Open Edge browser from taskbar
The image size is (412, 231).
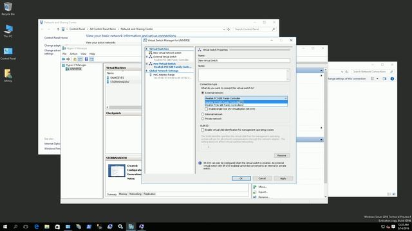[37, 227]
